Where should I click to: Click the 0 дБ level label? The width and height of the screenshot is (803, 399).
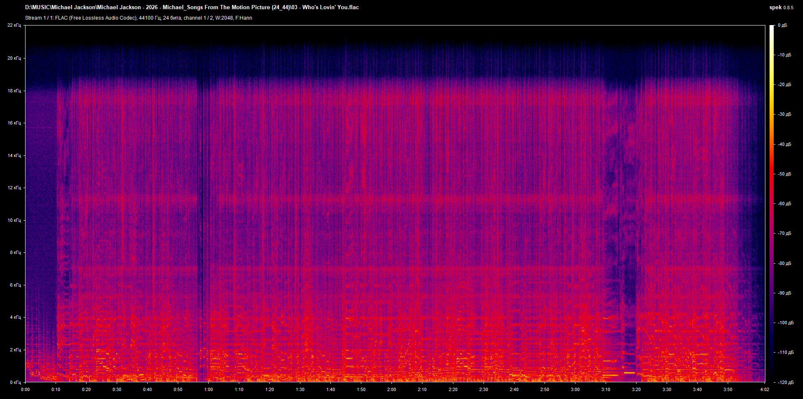click(x=782, y=25)
